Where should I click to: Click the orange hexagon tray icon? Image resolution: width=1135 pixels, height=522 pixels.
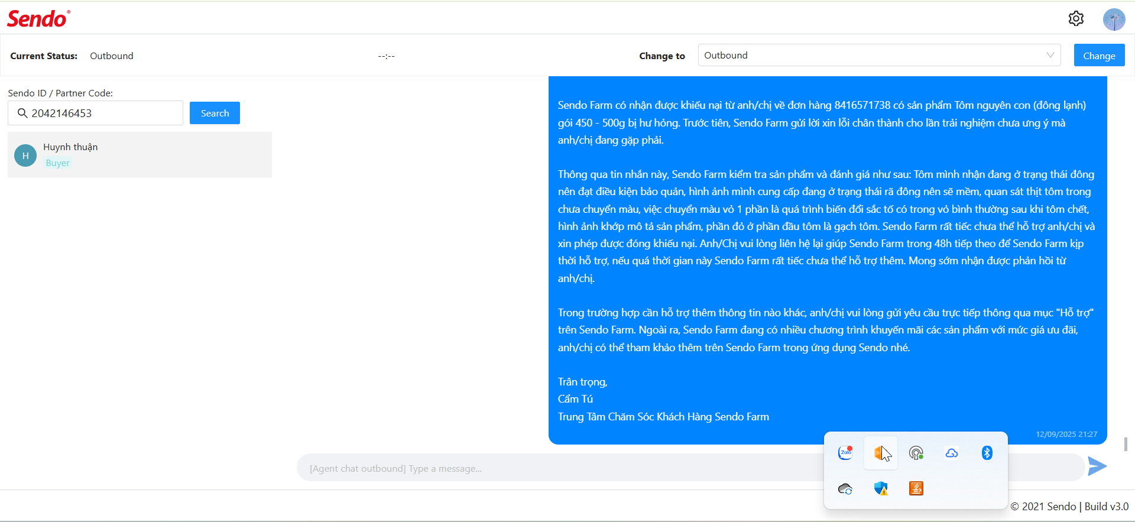[881, 453]
